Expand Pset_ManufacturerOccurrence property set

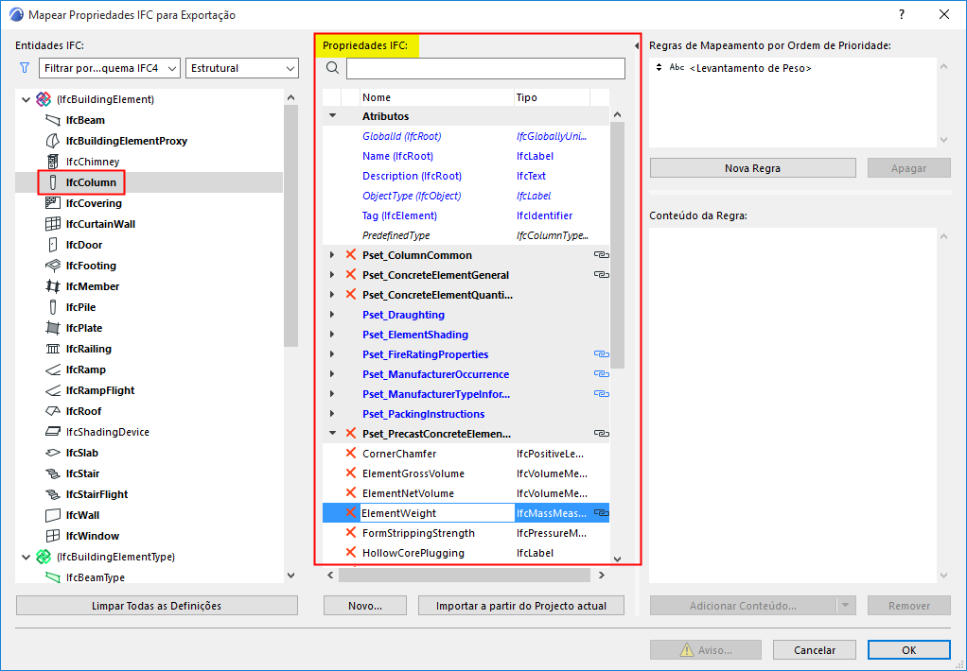(332, 374)
